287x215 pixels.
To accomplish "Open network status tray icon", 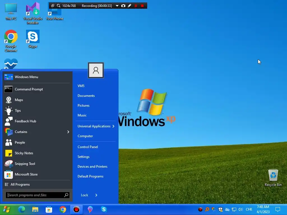I will pyautogui.click(x=234, y=209).
